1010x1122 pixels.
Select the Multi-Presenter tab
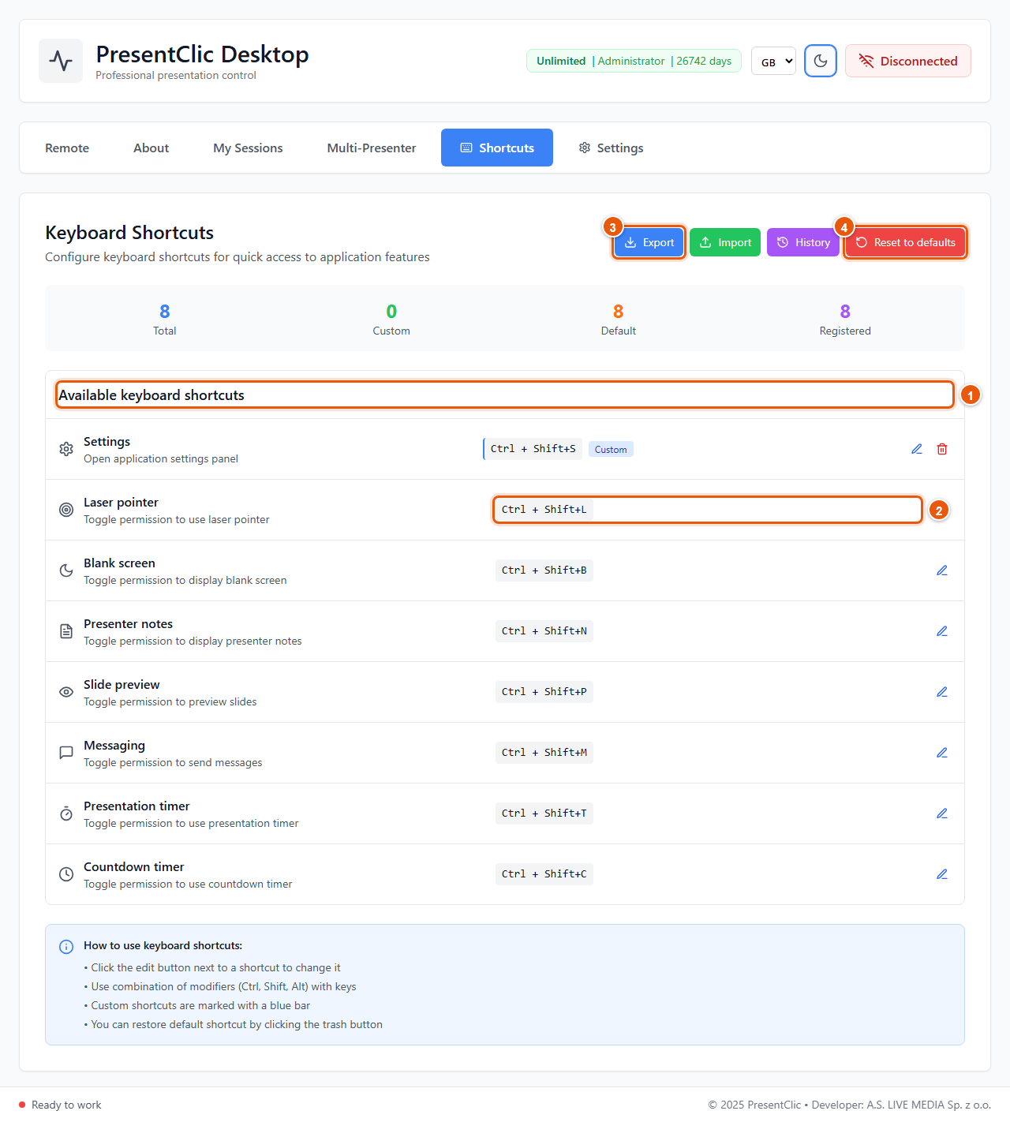click(x=372, y=148)
